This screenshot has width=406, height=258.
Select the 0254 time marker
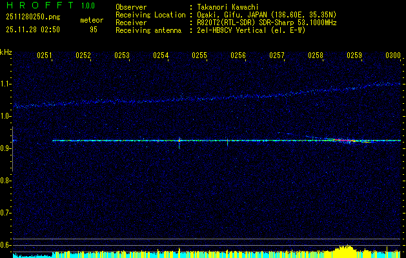(161, 56)
